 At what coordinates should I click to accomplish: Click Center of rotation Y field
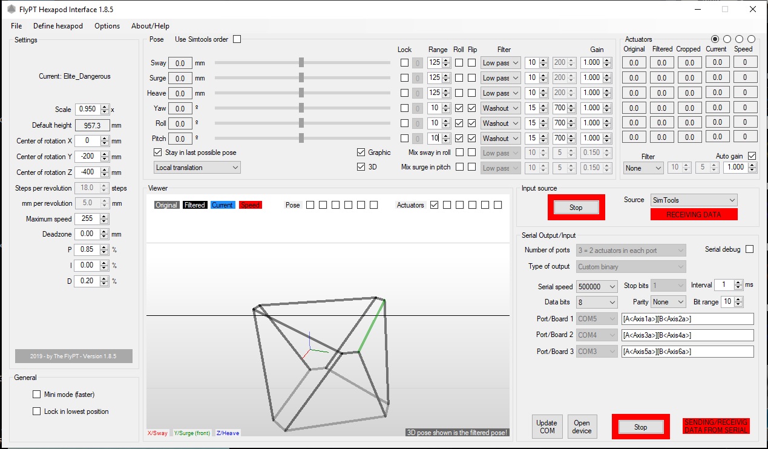[x=87, y=157]
